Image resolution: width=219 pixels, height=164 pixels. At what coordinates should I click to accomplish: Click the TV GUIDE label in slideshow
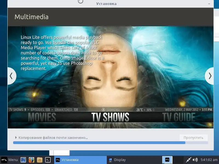click(179, 117)
